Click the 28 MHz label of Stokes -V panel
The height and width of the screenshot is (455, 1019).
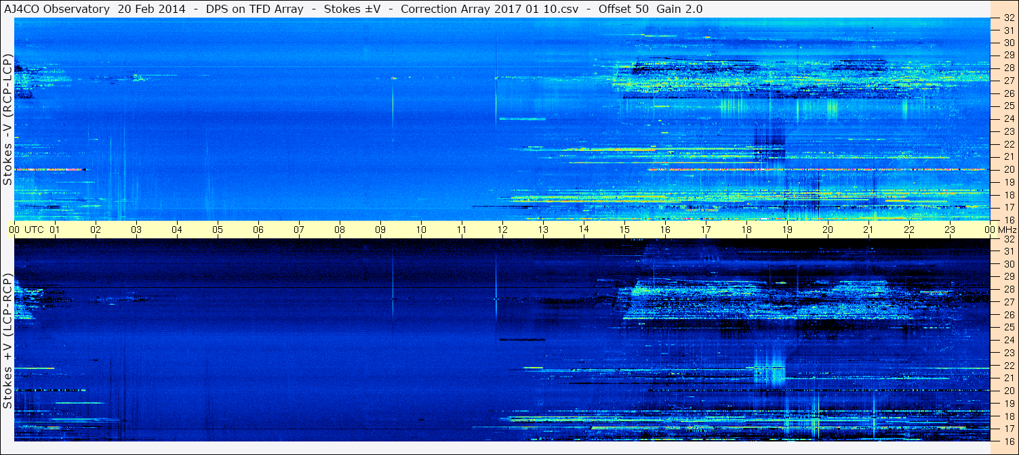tap(1009, 68)
